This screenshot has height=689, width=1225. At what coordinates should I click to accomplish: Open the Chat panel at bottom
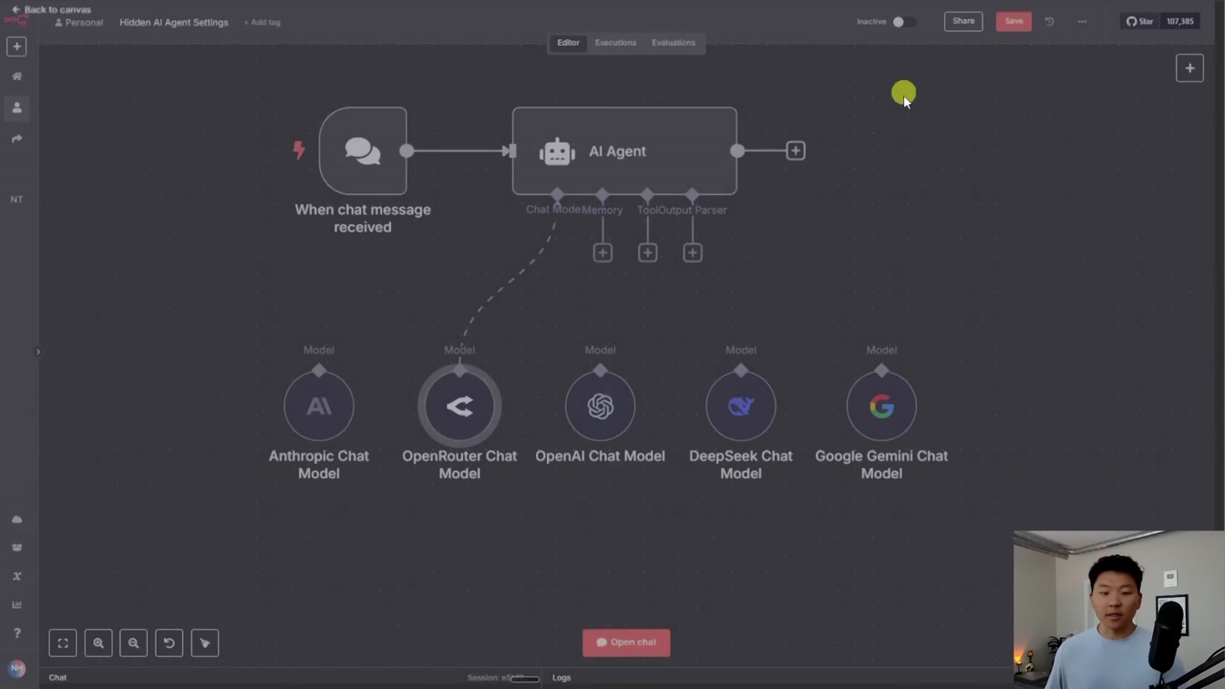point(57,678)
